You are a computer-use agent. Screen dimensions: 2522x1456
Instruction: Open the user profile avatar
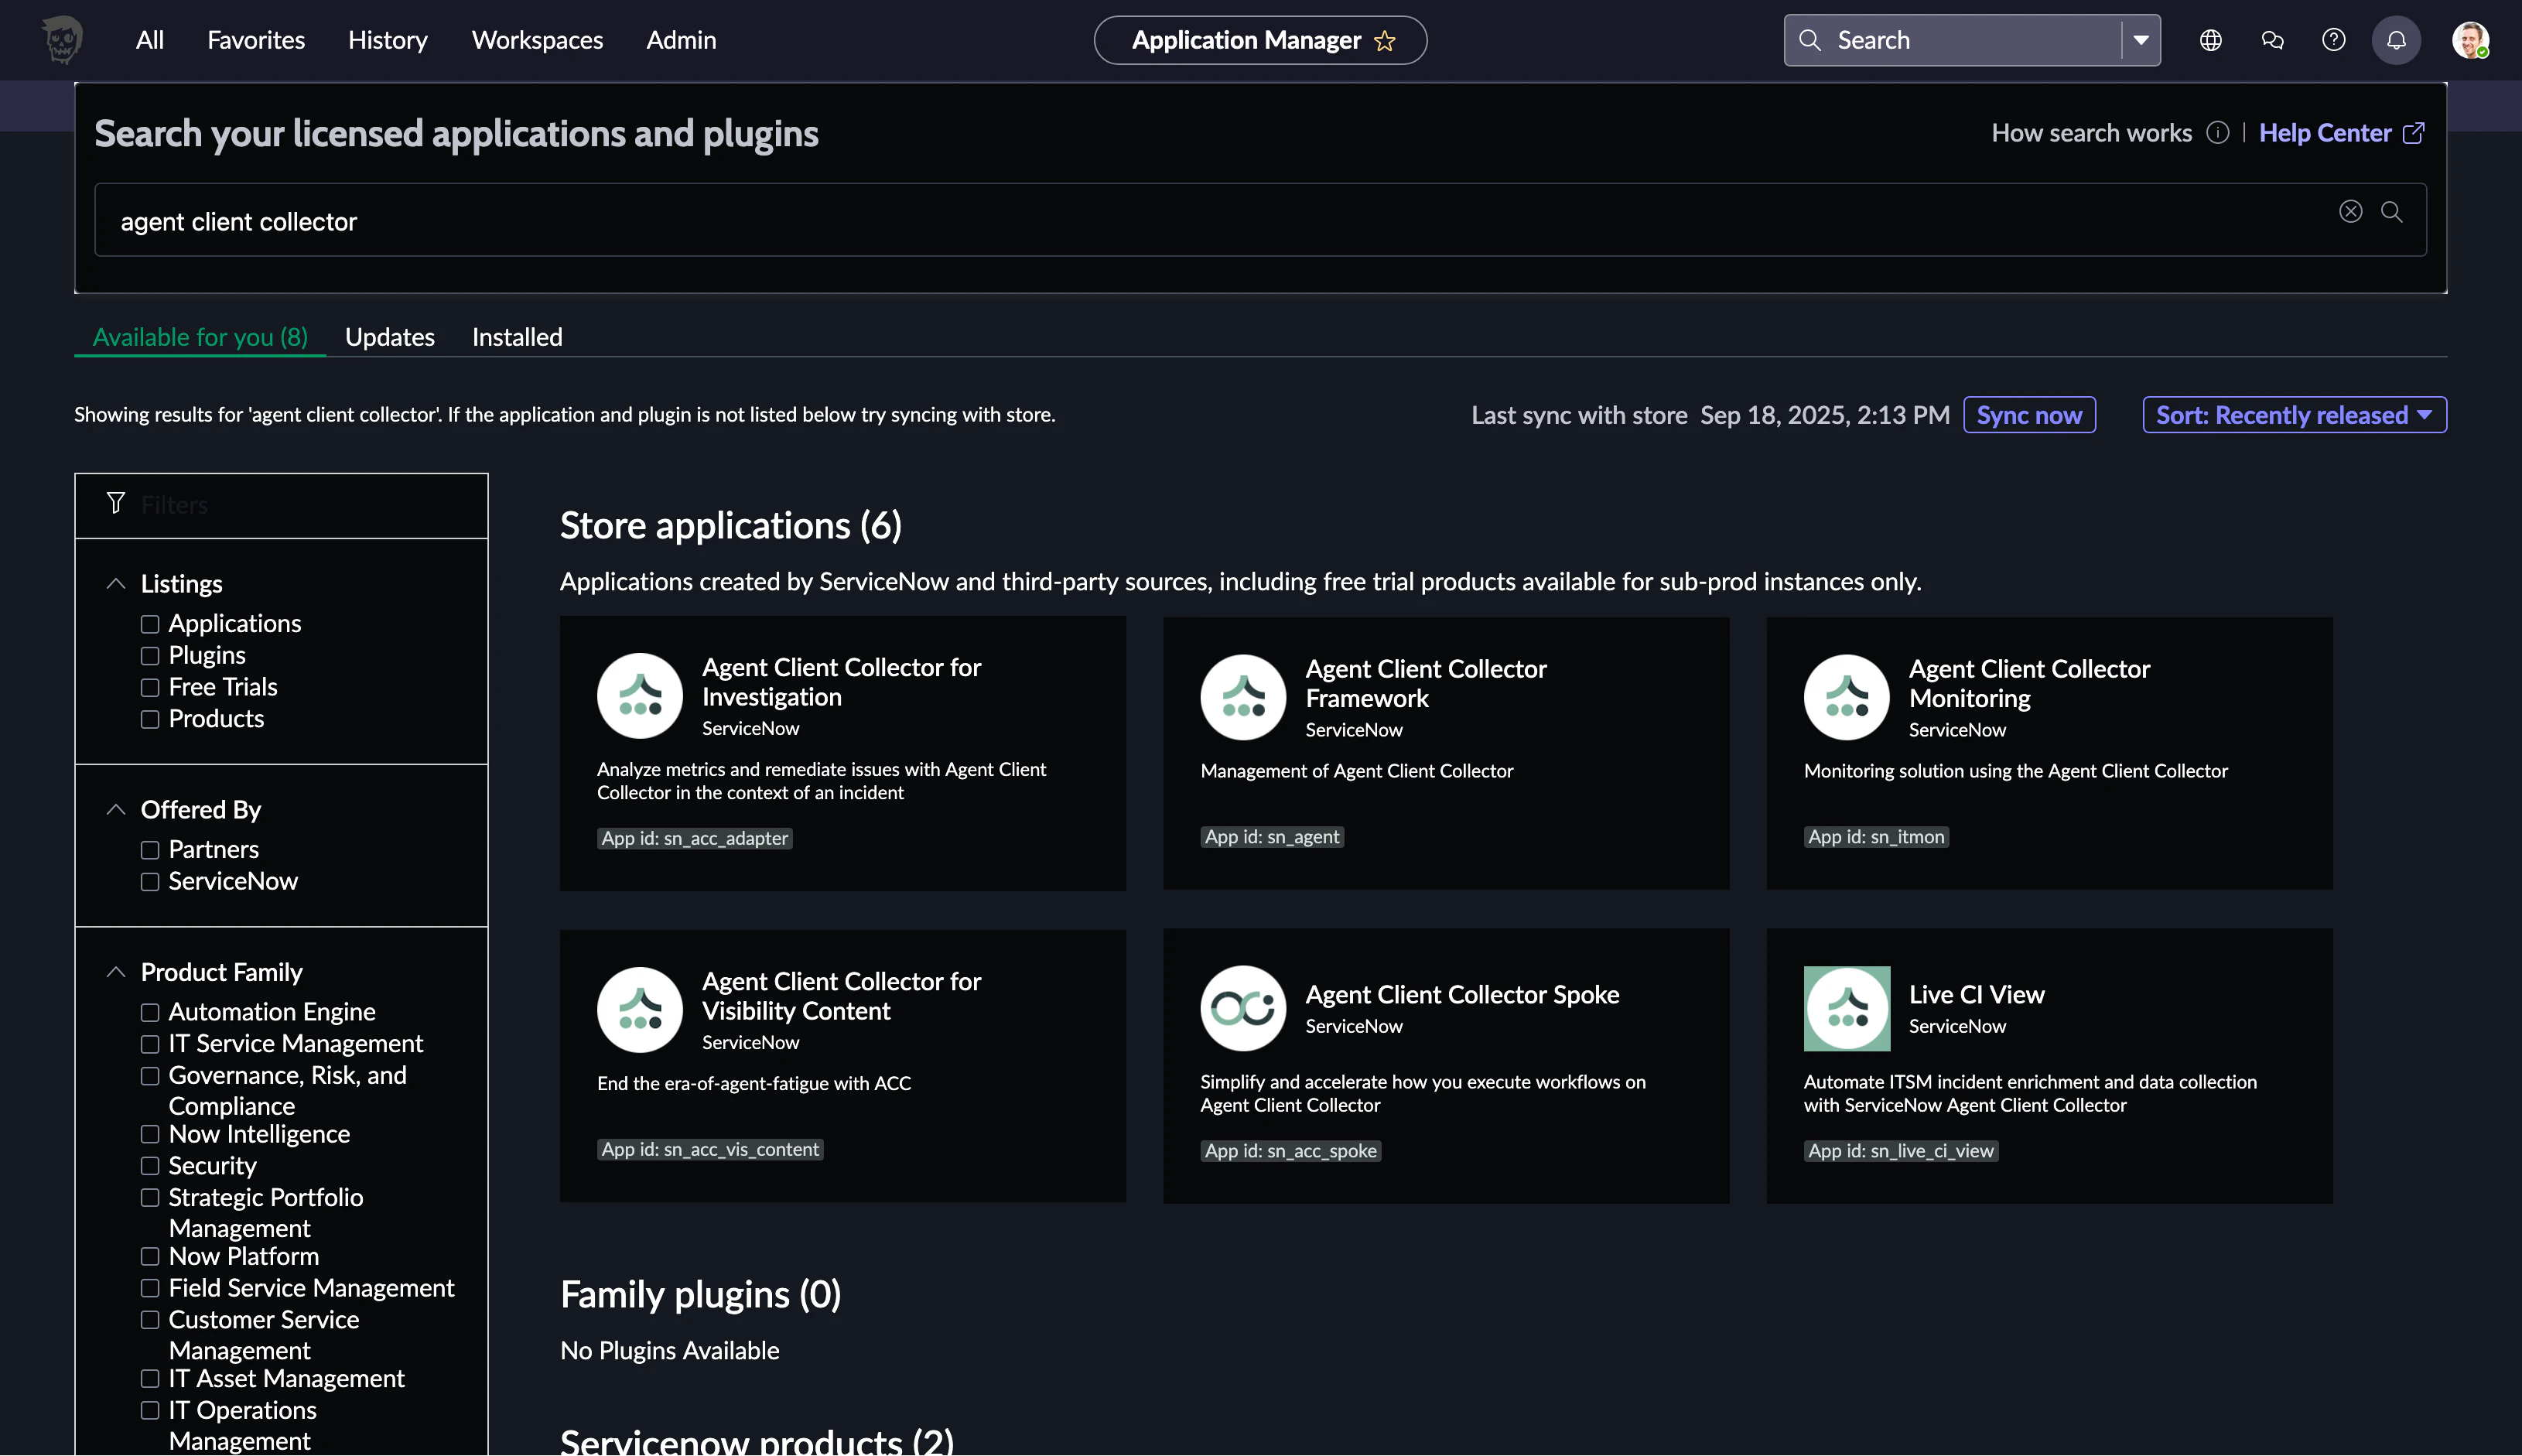[2471, 40]
